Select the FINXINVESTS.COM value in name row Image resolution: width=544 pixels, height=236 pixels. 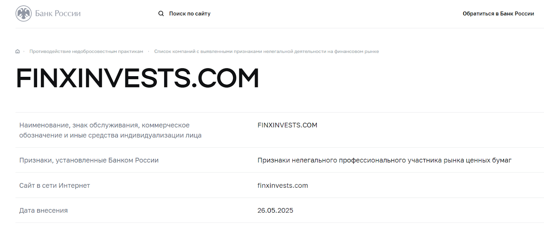point(287,125)
